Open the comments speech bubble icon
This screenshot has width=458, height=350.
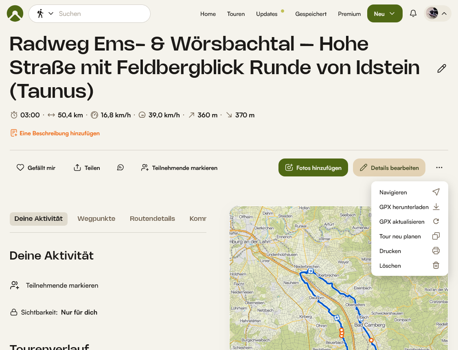point(121,167)
